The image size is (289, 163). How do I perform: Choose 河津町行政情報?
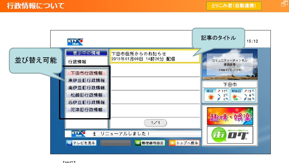point(87,110)
